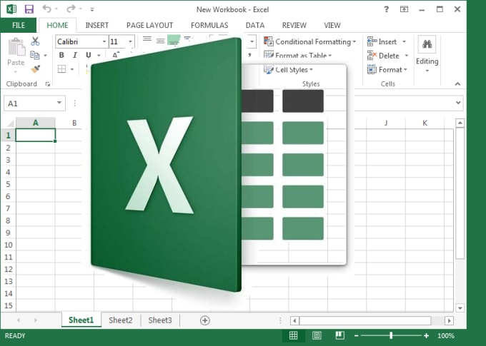Click the Name Box showing A1

29,103
